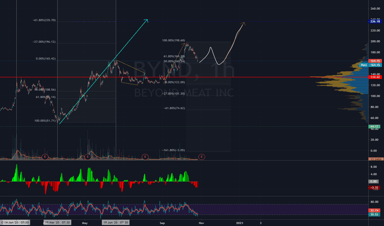The image size is (384, 226).
Task: Click the blue 236.18 price label
Action: tap(375, 21)
